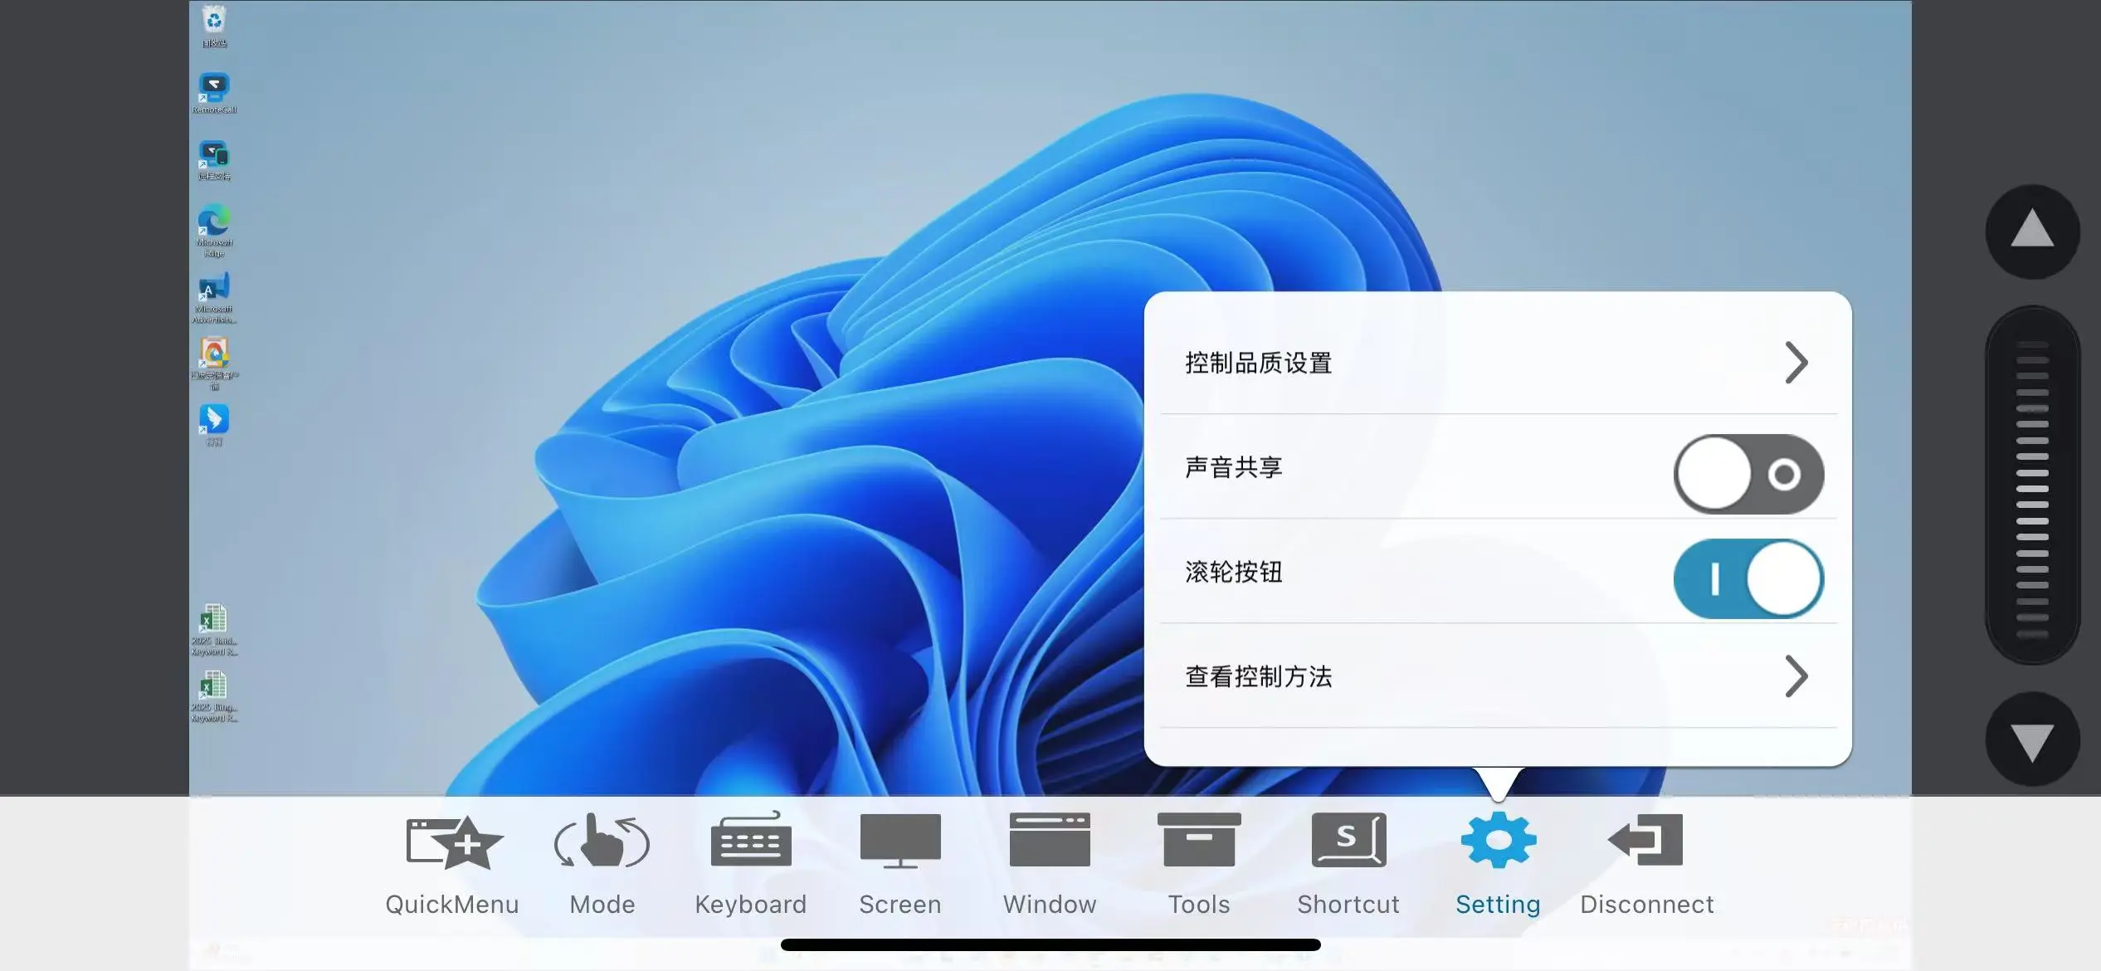Select the Microsoft Advertising desktop shortcut
The image size is (2101, 971).
point(214,297)
